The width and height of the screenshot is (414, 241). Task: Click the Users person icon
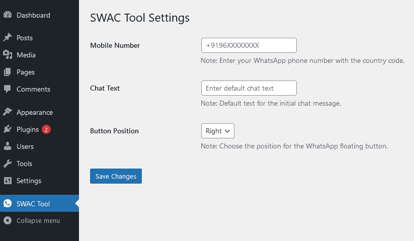click(x=8, y=146)
